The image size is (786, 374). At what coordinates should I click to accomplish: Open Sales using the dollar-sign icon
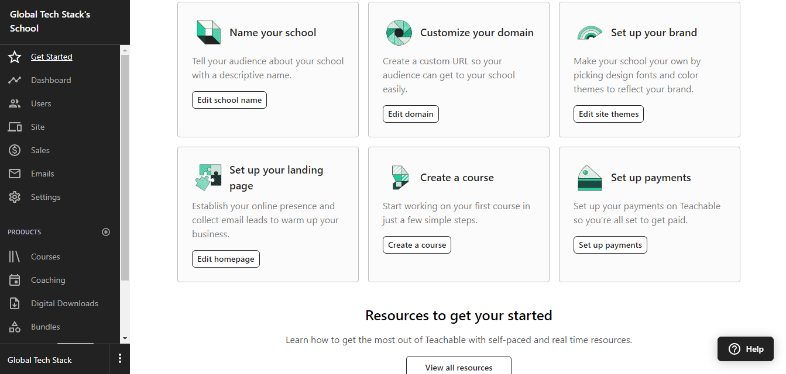pos(15,150)
